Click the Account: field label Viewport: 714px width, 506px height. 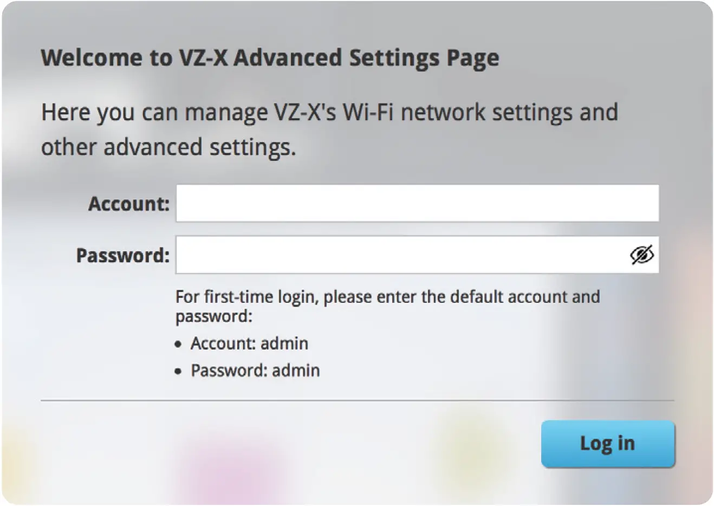click(x=129, y=204)
